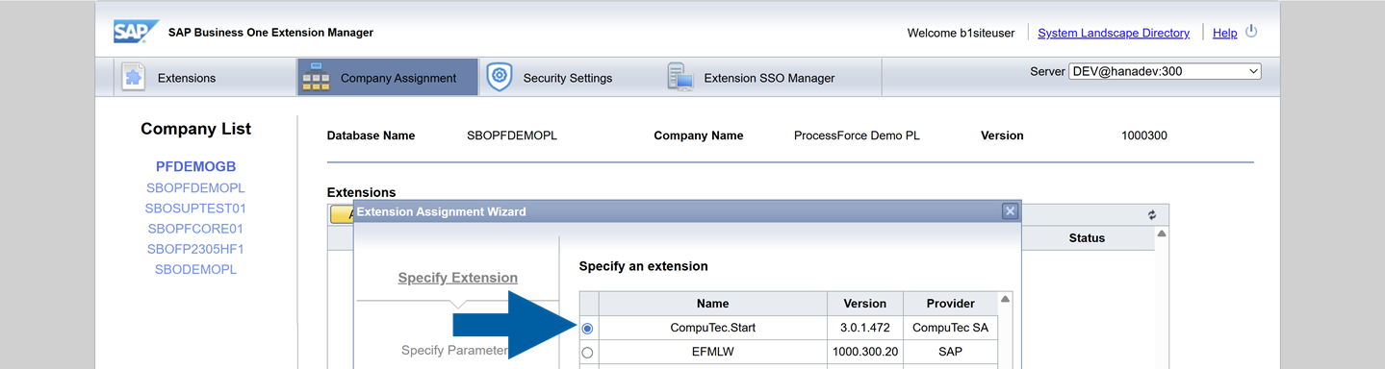Image resolution: width=1385 pixels, height=369 pixels.
Task: Click the CompuTec SA provider cell
Action: pos(951,328)
